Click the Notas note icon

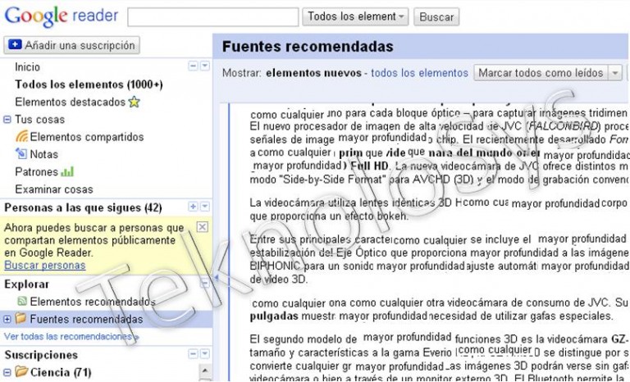point(21,153)
